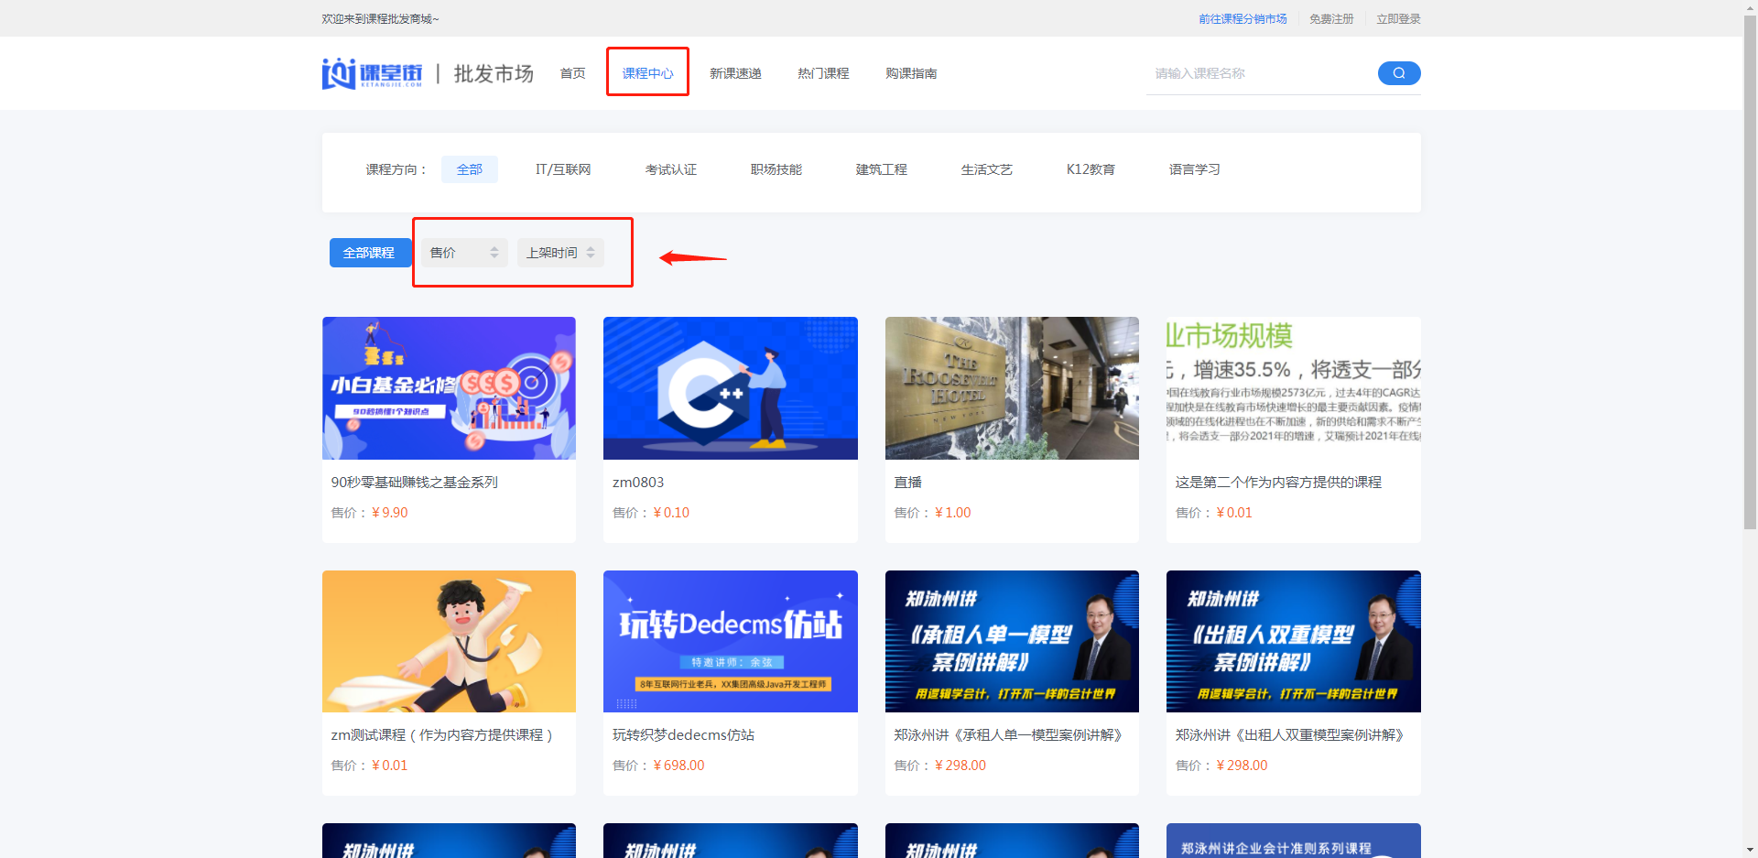Click the page vertical scrollbar thumb
This screenshot has width=1758, height=858.
tap(1750, 272)
